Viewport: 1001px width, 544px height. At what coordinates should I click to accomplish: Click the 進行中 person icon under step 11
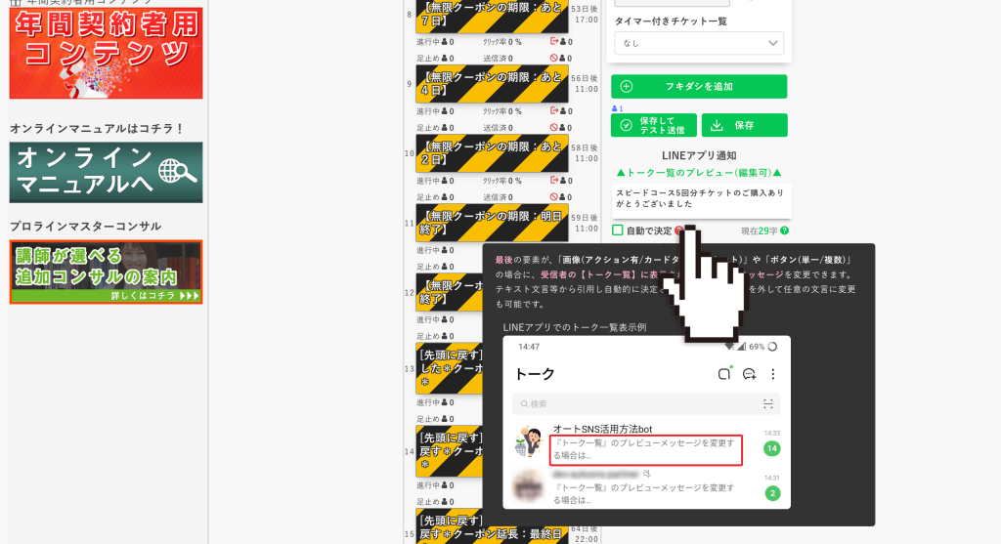point(445,251)
